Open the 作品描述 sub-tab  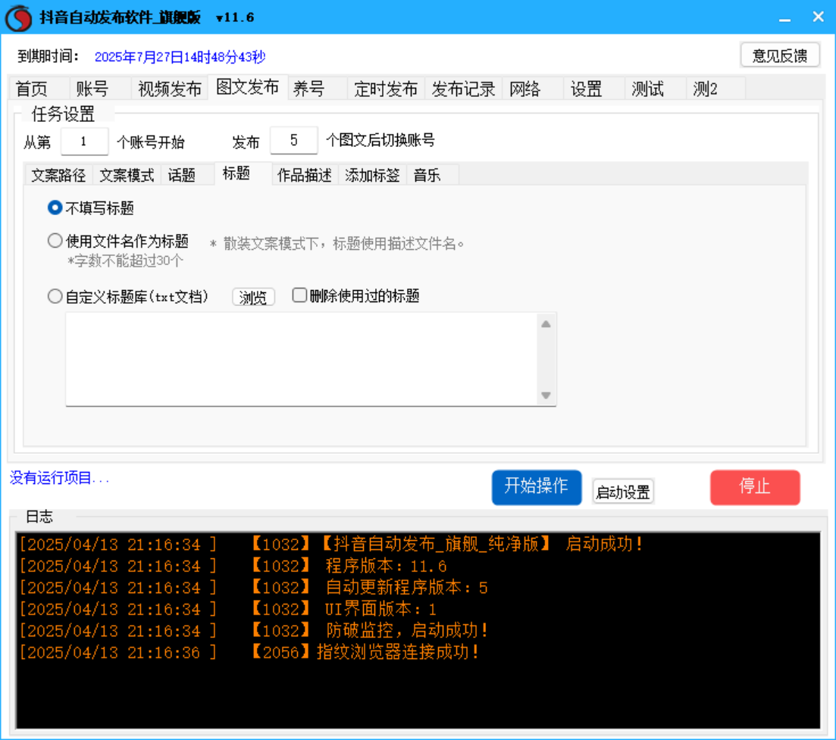pos(305,175)
